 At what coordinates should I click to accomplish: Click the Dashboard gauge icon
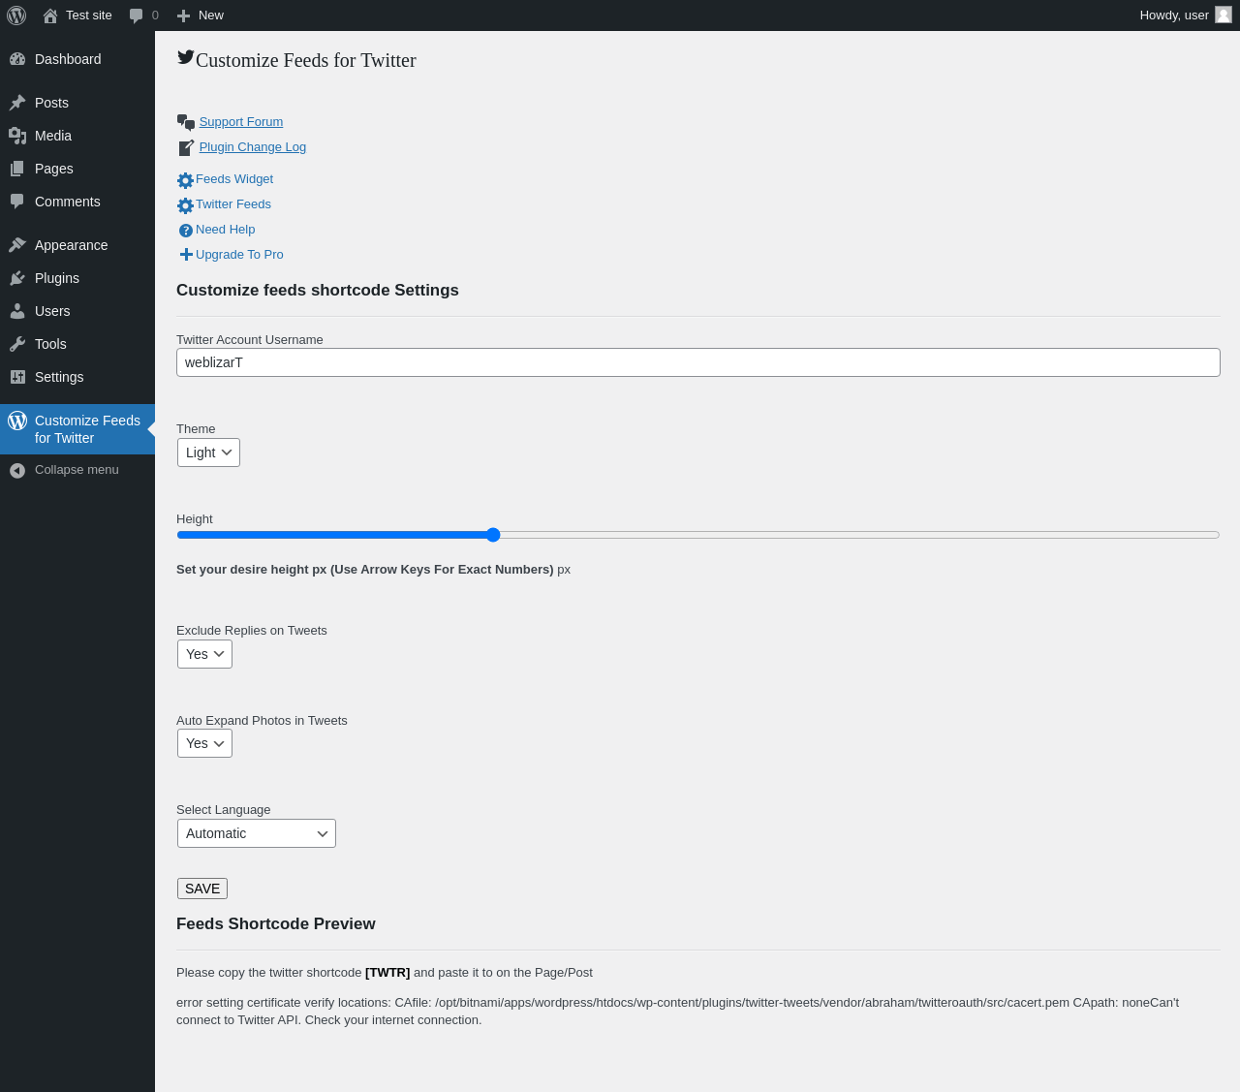(x=17, y=59)
